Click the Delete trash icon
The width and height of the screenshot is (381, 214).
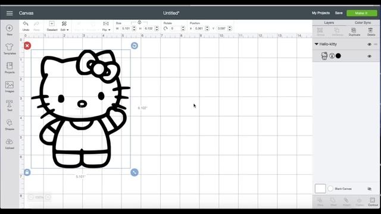pos(370,30)
